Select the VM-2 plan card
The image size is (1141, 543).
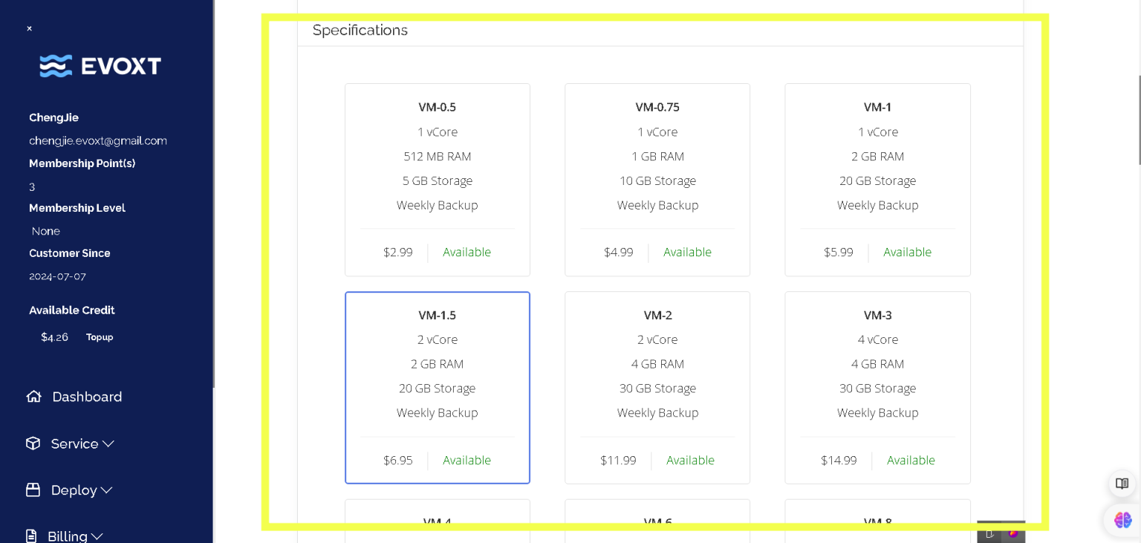point(657,387)
